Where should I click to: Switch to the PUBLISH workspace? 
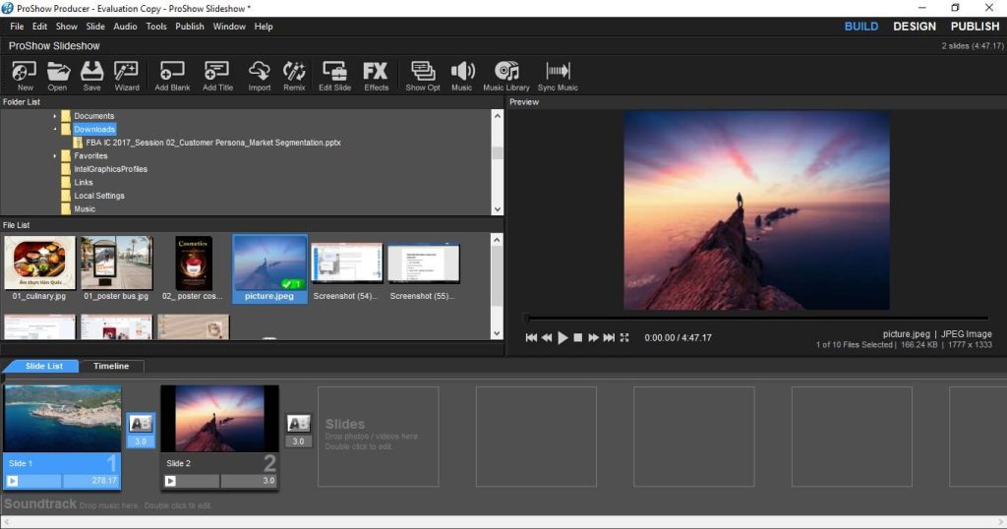(x=975, y=27)
